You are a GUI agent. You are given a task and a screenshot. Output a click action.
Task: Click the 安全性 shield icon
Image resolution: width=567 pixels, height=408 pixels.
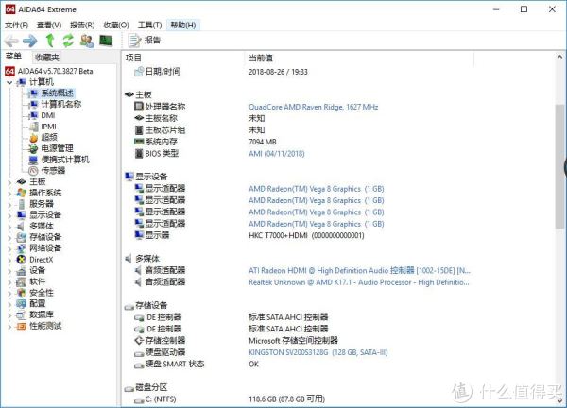[x=22, y=293]
